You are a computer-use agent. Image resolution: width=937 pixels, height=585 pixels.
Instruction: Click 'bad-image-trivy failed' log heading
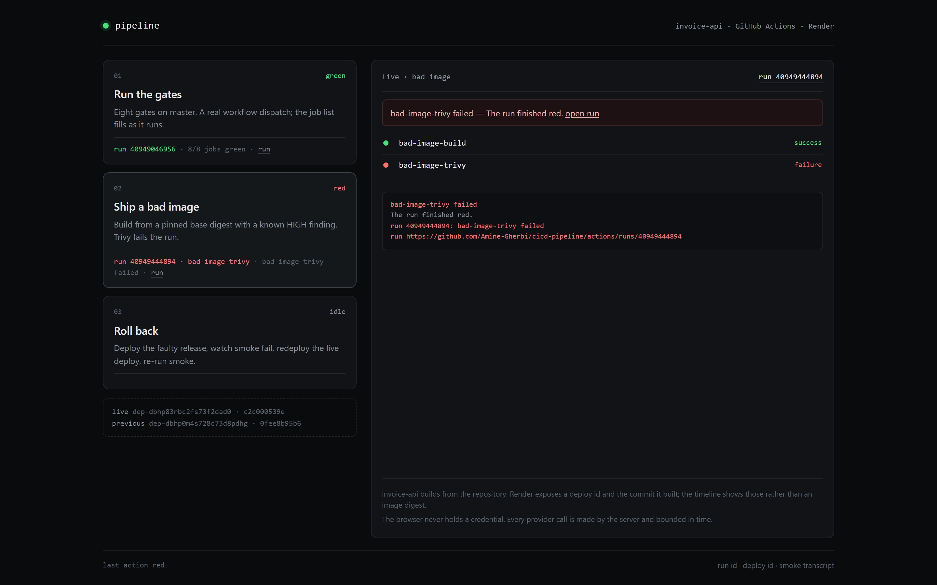tap(434, 204)
